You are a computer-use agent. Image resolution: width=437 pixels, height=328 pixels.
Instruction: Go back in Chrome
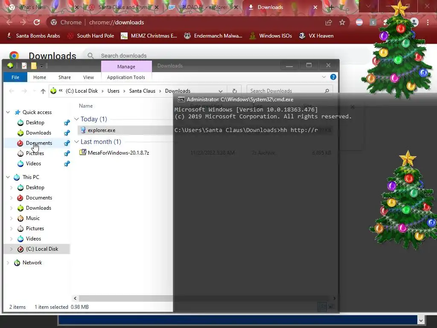9,22
